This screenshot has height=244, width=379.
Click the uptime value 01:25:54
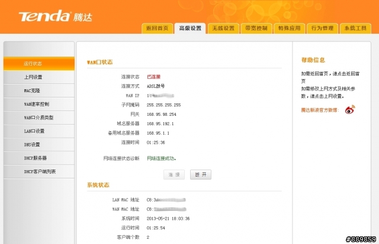coord(156,228)
